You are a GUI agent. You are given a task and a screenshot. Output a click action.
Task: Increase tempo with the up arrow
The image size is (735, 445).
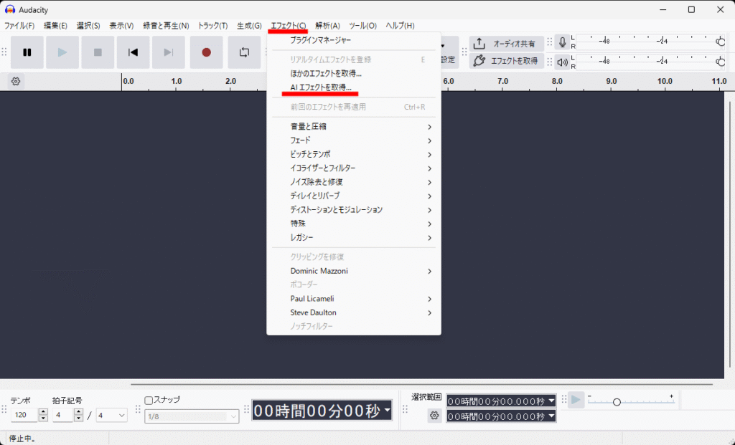point(43,412)
